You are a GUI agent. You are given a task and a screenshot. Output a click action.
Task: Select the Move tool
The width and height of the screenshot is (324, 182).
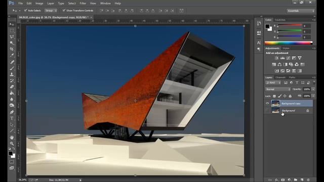click(x=12, y=24)
